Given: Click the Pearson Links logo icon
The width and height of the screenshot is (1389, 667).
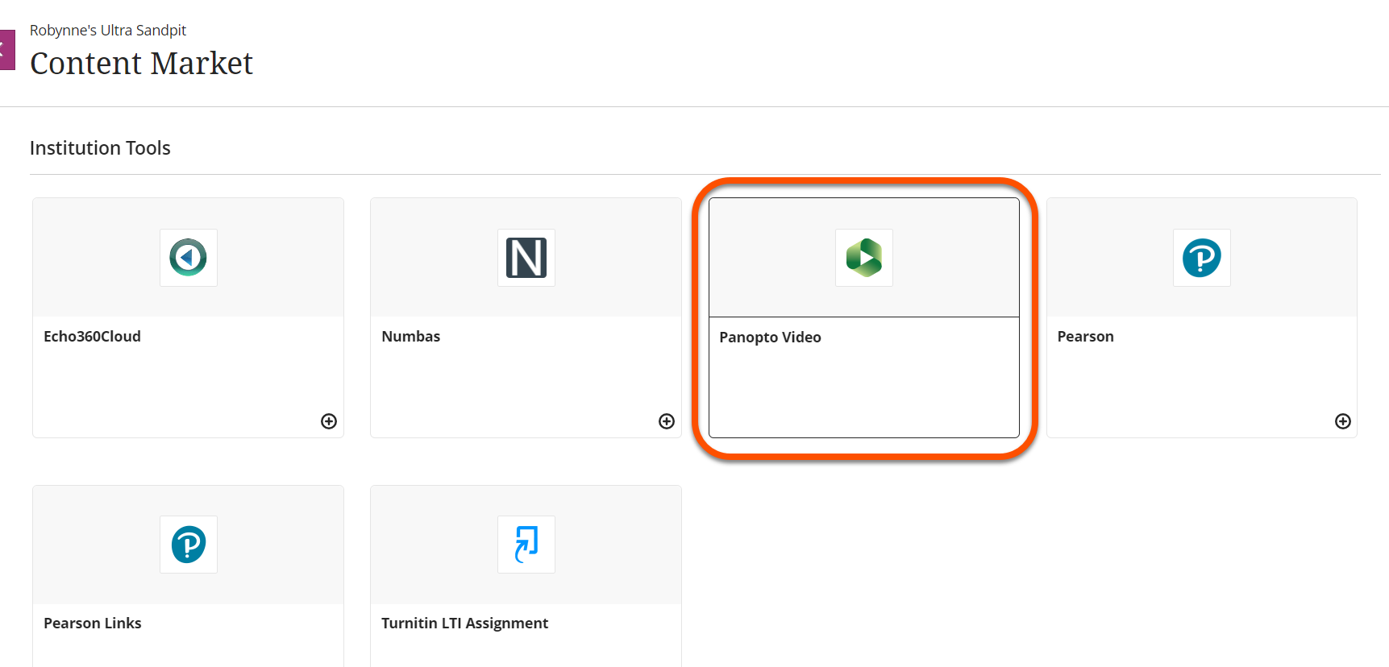Looking at the screenshot, I should coord(189,545).
